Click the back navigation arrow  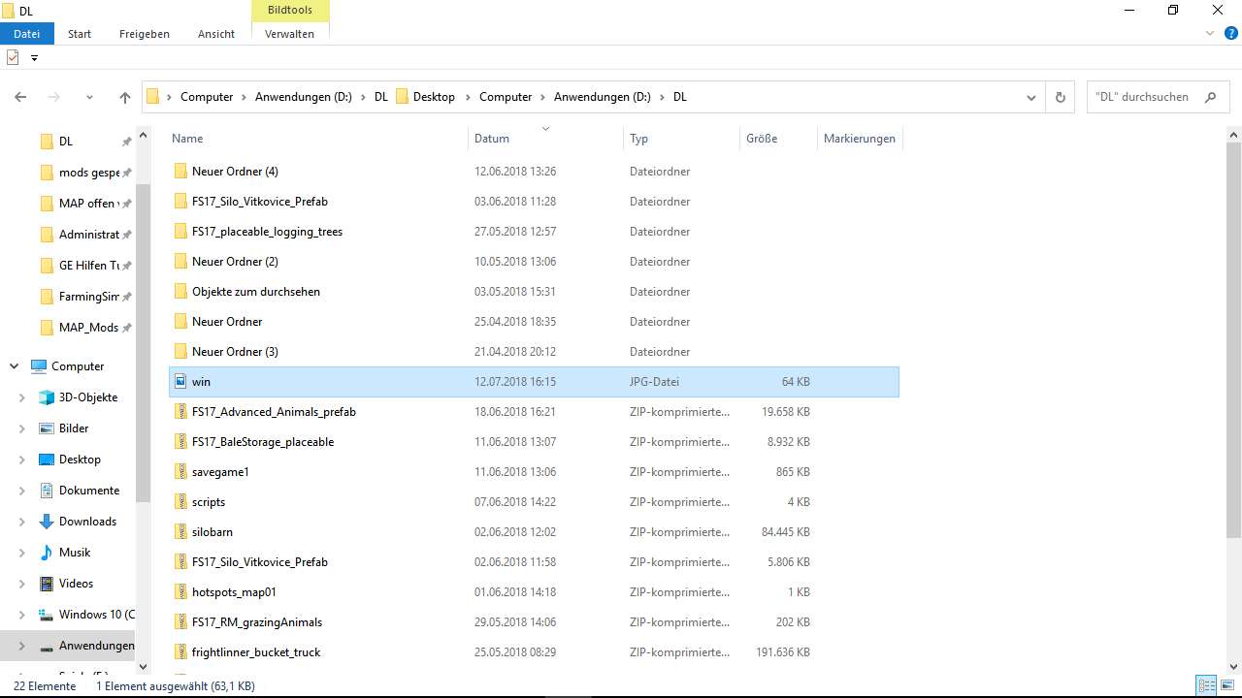pos(20,97)
